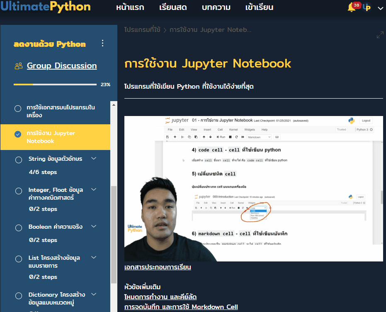The height and width of the screenshot is (312, 386).
Task: Click the subtitle โปรแกรมที่ใช้เขียน Python ที่ใช้งานได้ง่ายที่สุด
Action: (x=189, y=86)
